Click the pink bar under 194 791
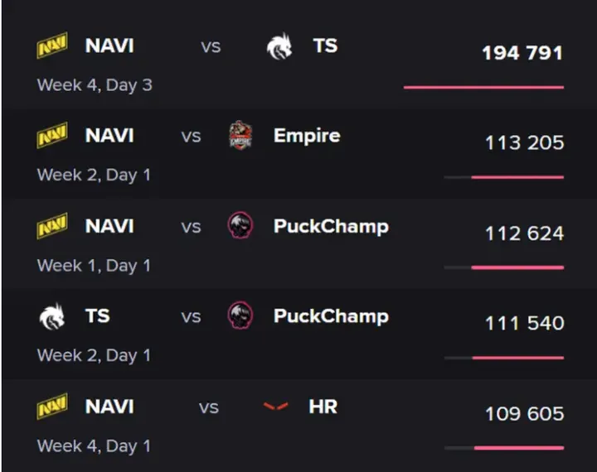 [x=483, y=88]
